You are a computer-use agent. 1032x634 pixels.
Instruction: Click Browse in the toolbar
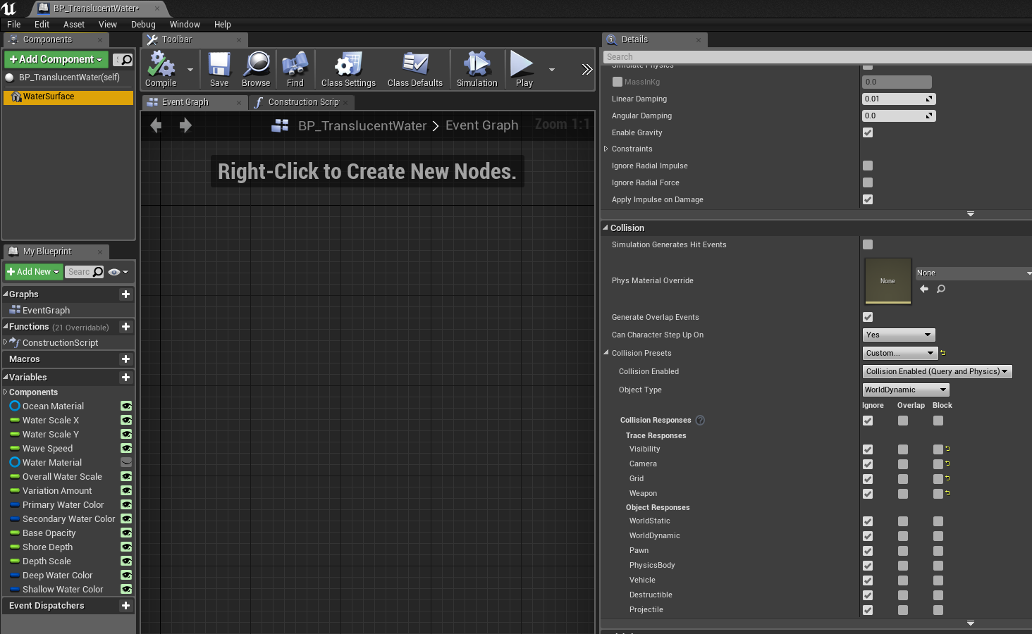(256, 69)
